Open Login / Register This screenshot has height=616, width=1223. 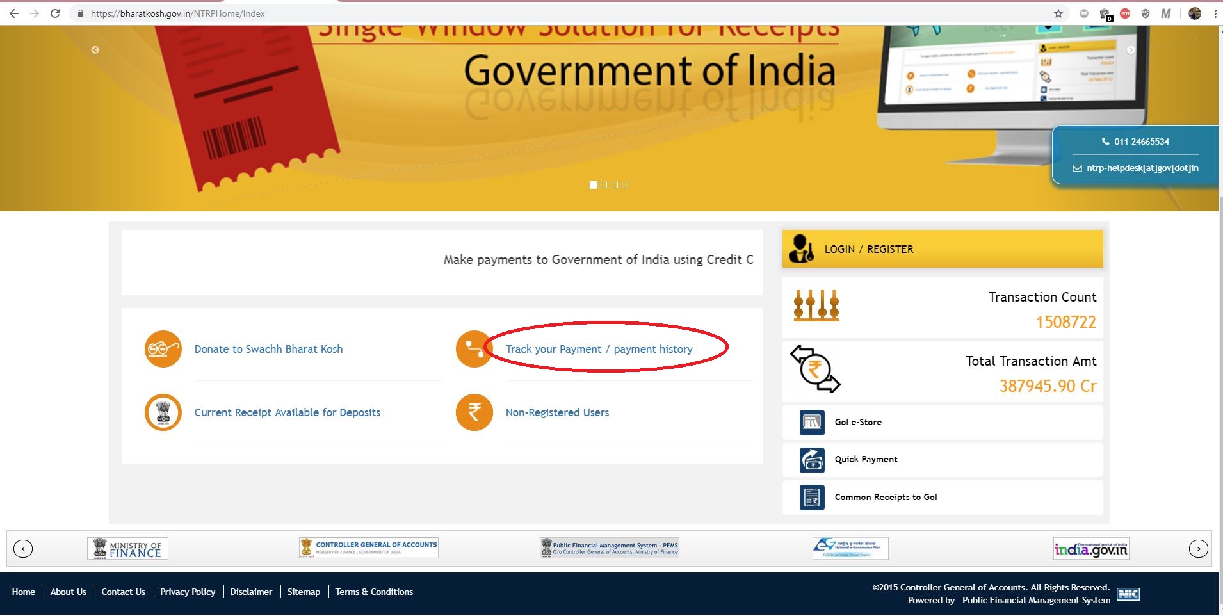point(868,249)
